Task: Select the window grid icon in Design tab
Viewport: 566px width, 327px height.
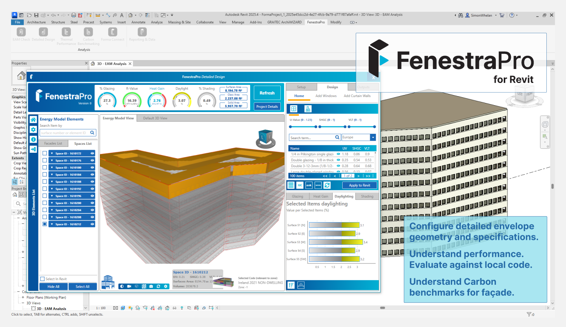Action: pos(294,109)
